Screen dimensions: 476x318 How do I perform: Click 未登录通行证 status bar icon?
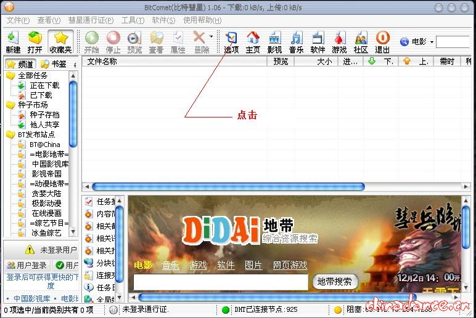(113, 310)
